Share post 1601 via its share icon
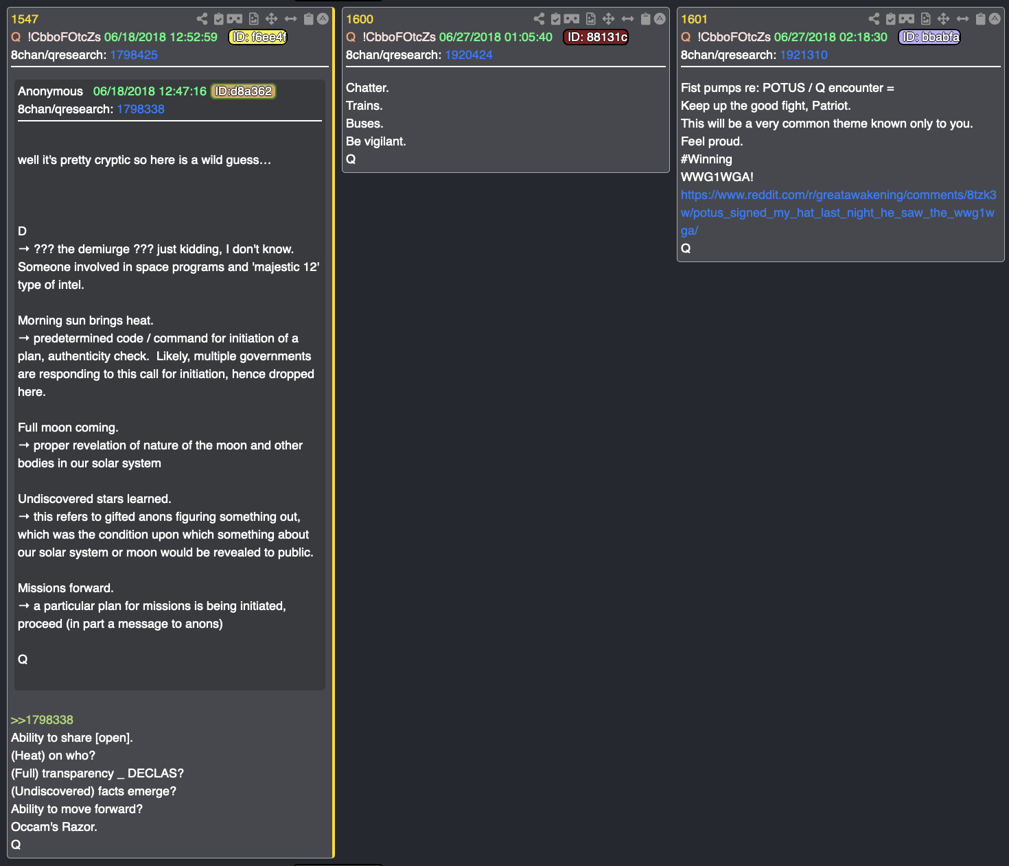This screenshot has height=866, width=1009. point(874,19)
